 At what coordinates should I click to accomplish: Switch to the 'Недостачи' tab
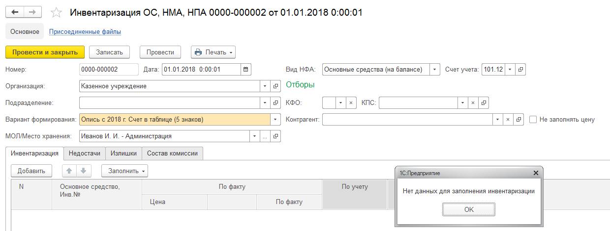click(85, 154)
